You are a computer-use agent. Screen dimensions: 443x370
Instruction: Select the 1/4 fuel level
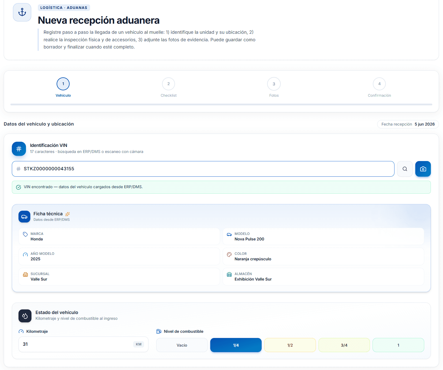[236, 345]
